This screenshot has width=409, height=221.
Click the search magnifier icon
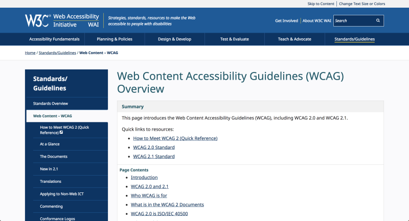(378, 20)
